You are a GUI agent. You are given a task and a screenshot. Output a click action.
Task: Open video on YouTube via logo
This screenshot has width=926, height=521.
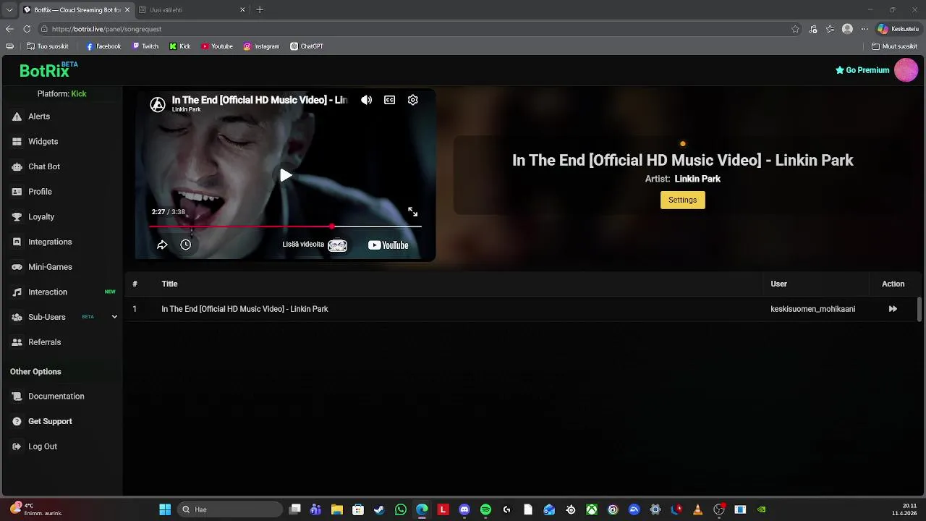coord(388,245)
